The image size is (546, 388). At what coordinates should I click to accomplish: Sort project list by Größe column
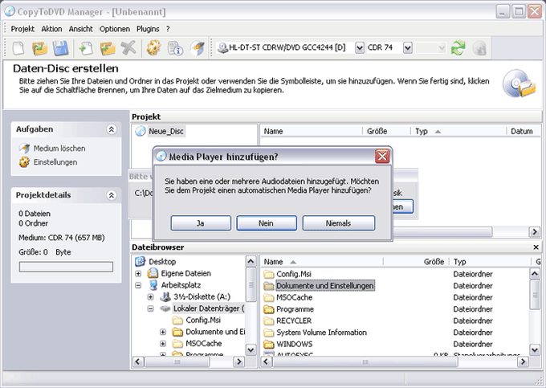(386, 131)
